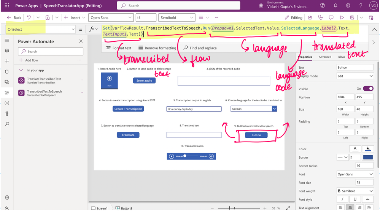Toggle underline font style
Viewport: 380px width, 211px height.
[355, 199]
